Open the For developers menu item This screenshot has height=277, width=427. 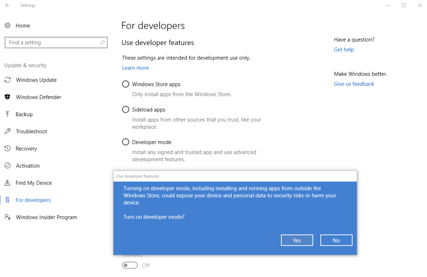pyautogui.click(x=33, y=200)
